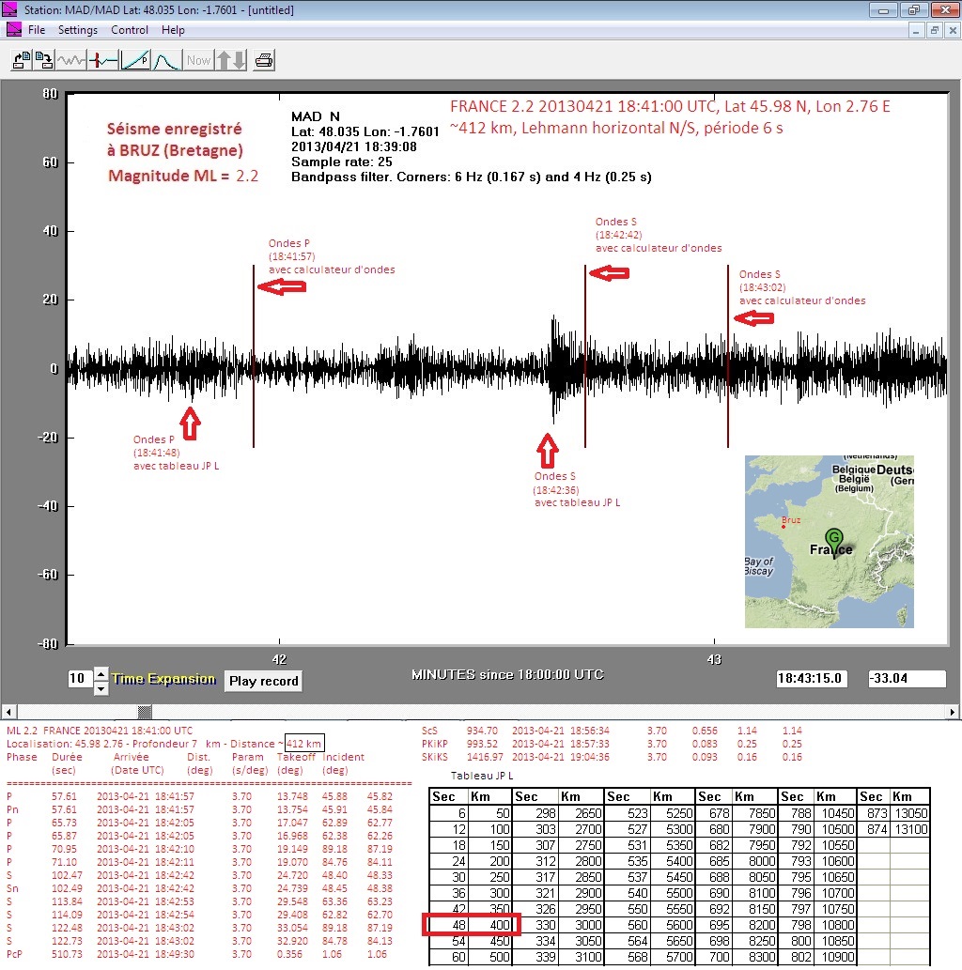Decrease Time Expansion with the down arrow
The height and width of the screenshot is (970, 962).
click(x=101, y=688)
